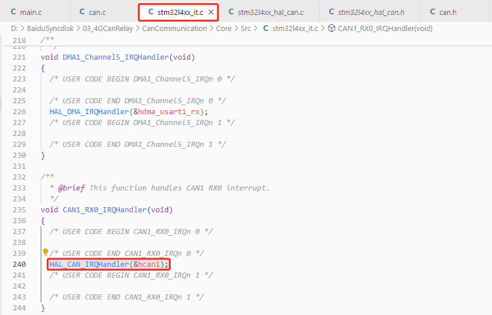Select the stm32l4xx_it.c tab
The width and height of the screenshot is (492, 315).
point(180,12)
